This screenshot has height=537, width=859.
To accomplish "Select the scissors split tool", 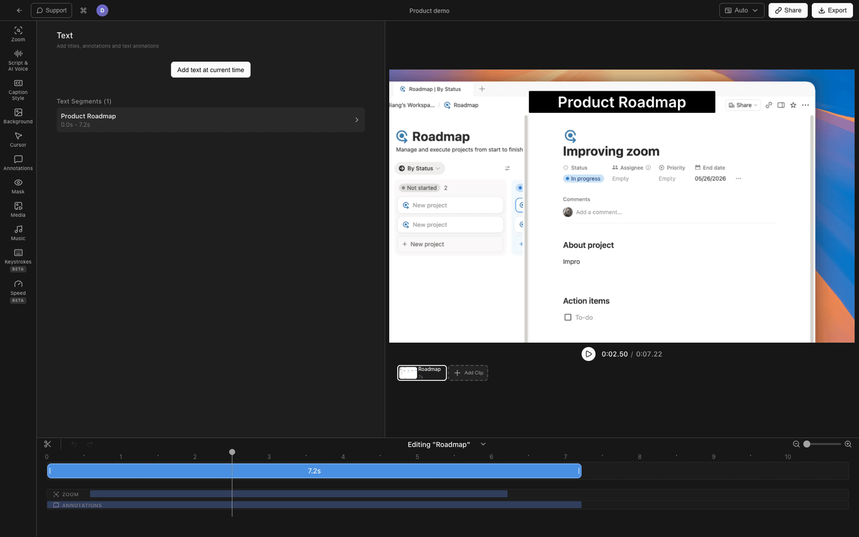I will click(x=47, y=444).
